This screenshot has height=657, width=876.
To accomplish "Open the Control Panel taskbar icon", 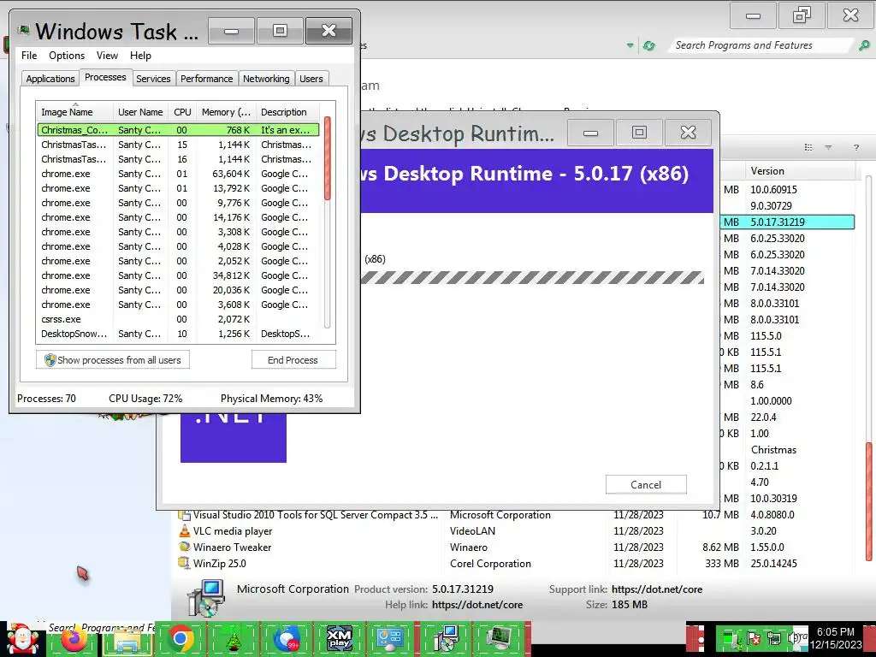I will point(390,639).
